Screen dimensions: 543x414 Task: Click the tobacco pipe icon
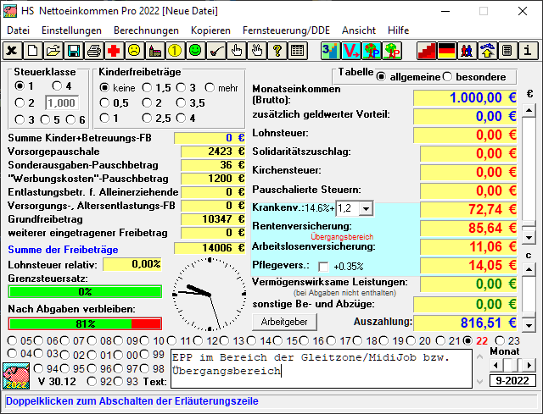click(216, 51)
